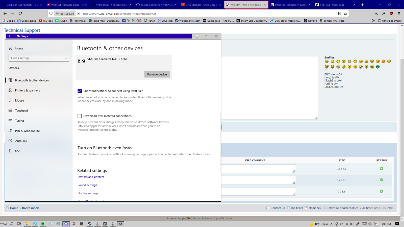
Task: Expand the bookmarks overflow chevron
Action: coord(373,21)
